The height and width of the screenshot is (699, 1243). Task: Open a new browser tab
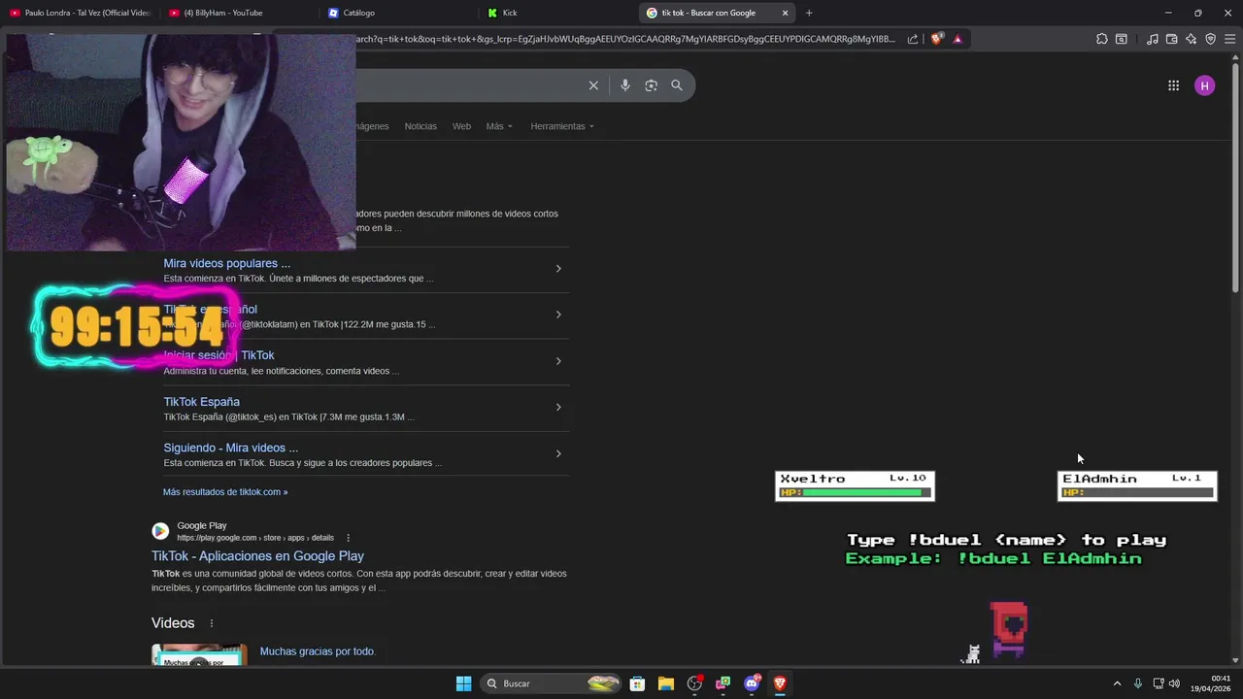809,13
